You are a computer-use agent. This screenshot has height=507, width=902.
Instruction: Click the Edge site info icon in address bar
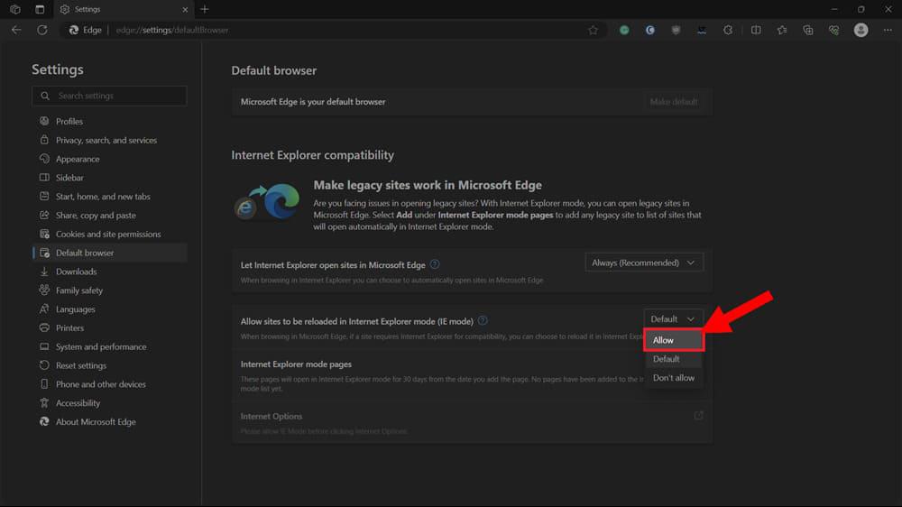[x=85, y=30]
